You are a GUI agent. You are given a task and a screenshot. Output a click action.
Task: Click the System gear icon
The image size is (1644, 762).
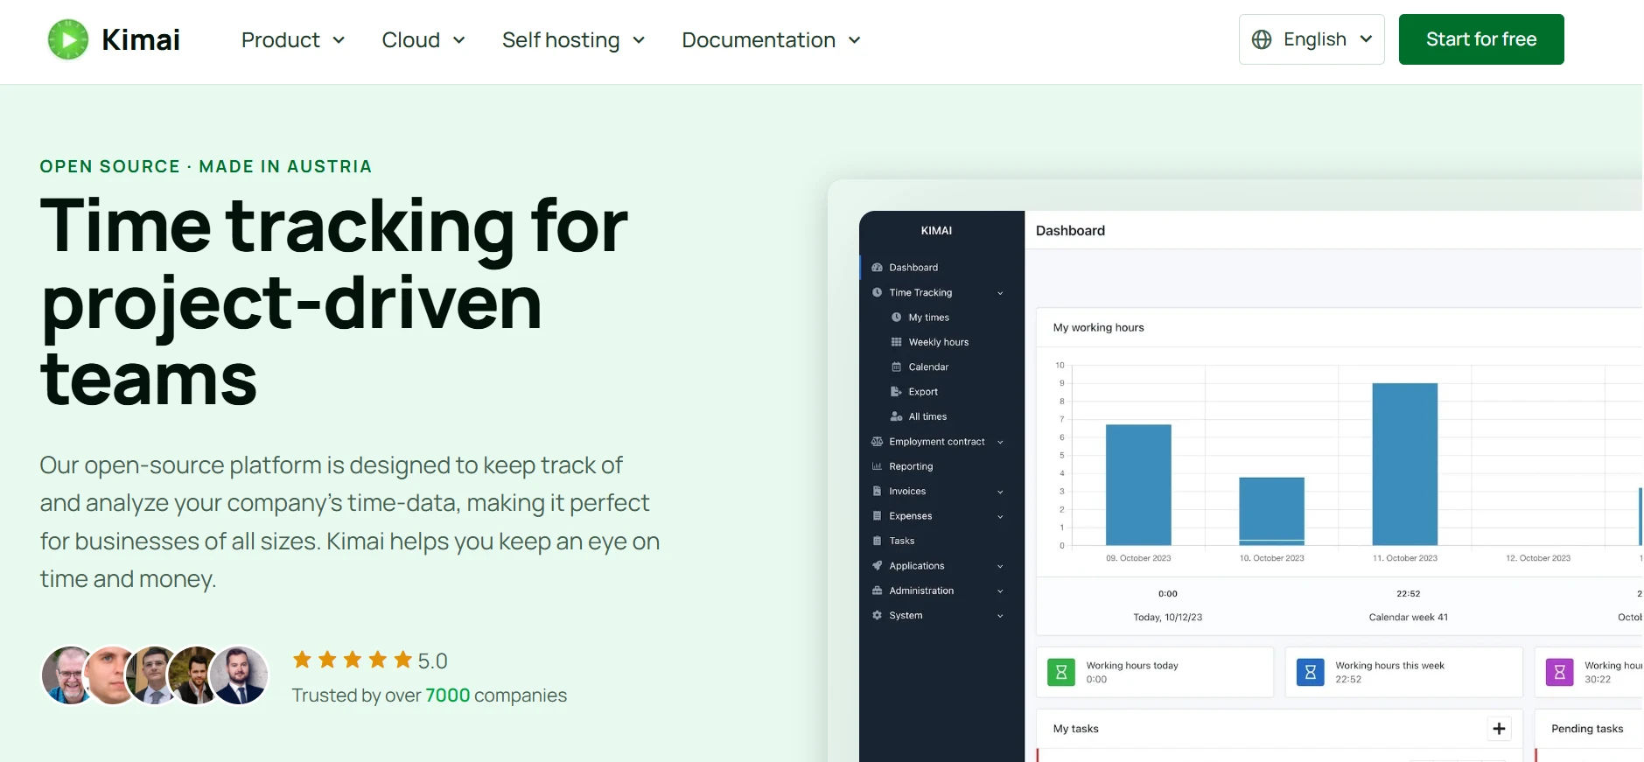click(877, 616)
